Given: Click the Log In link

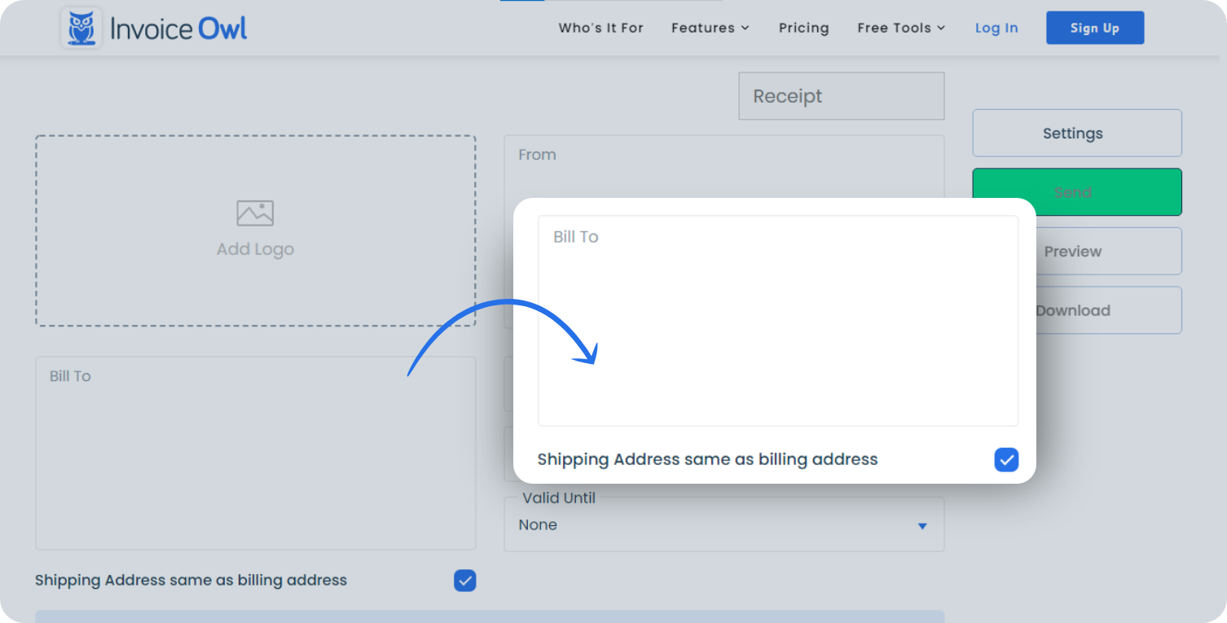Looking at the screenshot, I should [996, 28].
